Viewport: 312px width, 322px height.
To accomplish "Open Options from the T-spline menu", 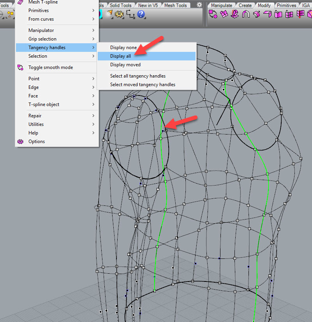I will click(37, 142).
